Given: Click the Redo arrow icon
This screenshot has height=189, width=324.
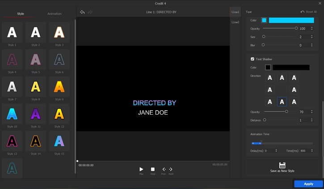Looking at the screenshot, I should pos(90,12).
